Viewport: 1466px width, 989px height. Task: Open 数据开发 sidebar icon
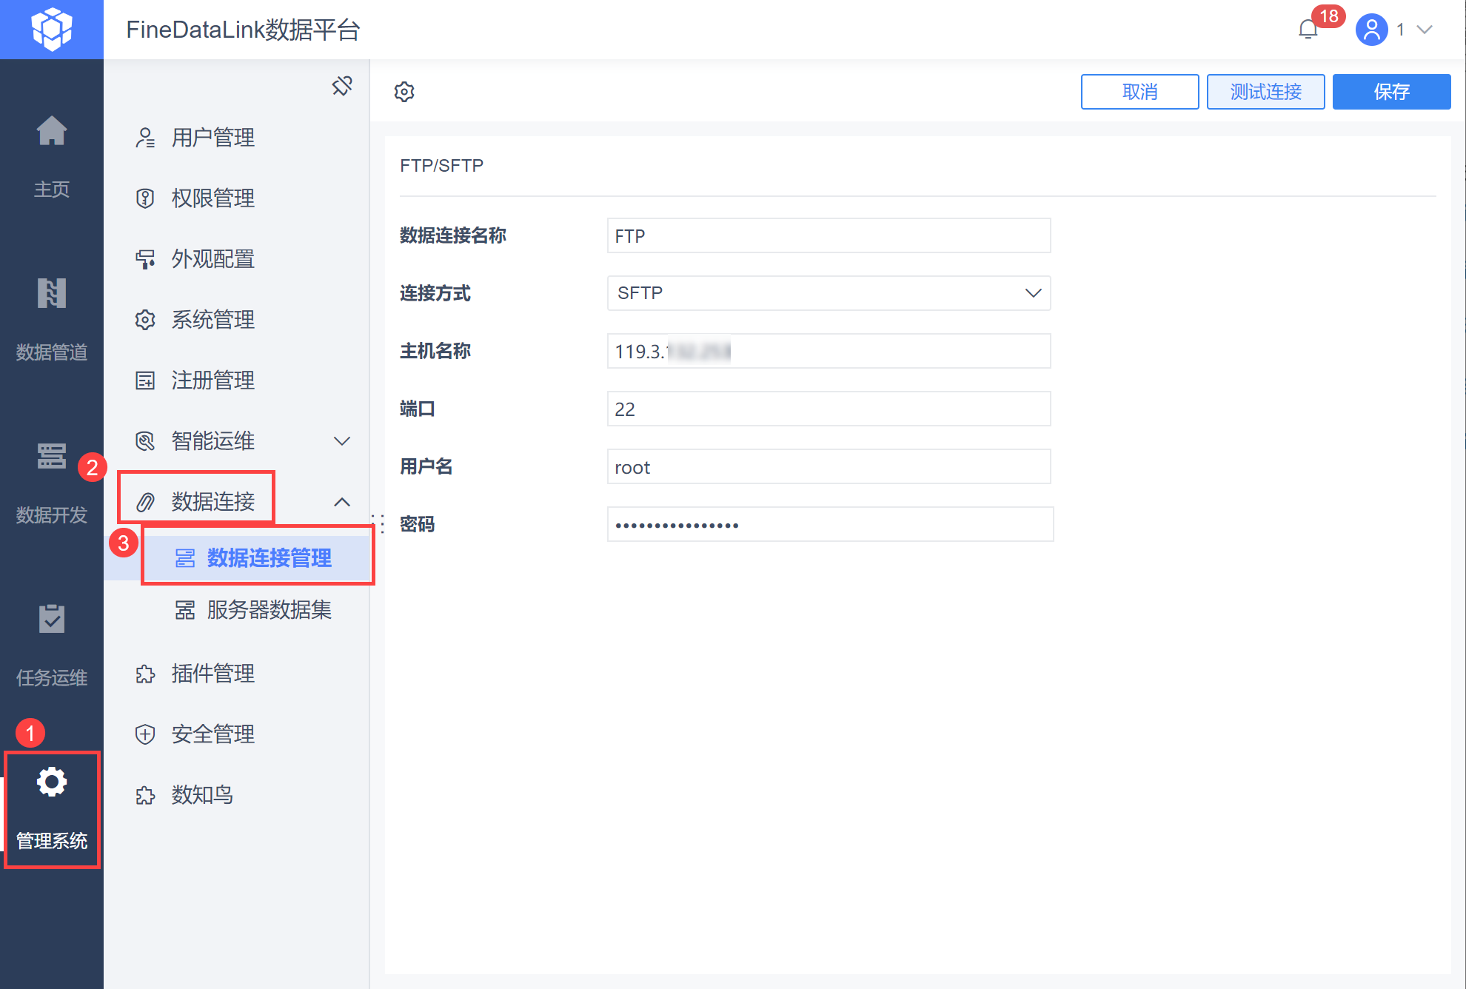[52, 456]
